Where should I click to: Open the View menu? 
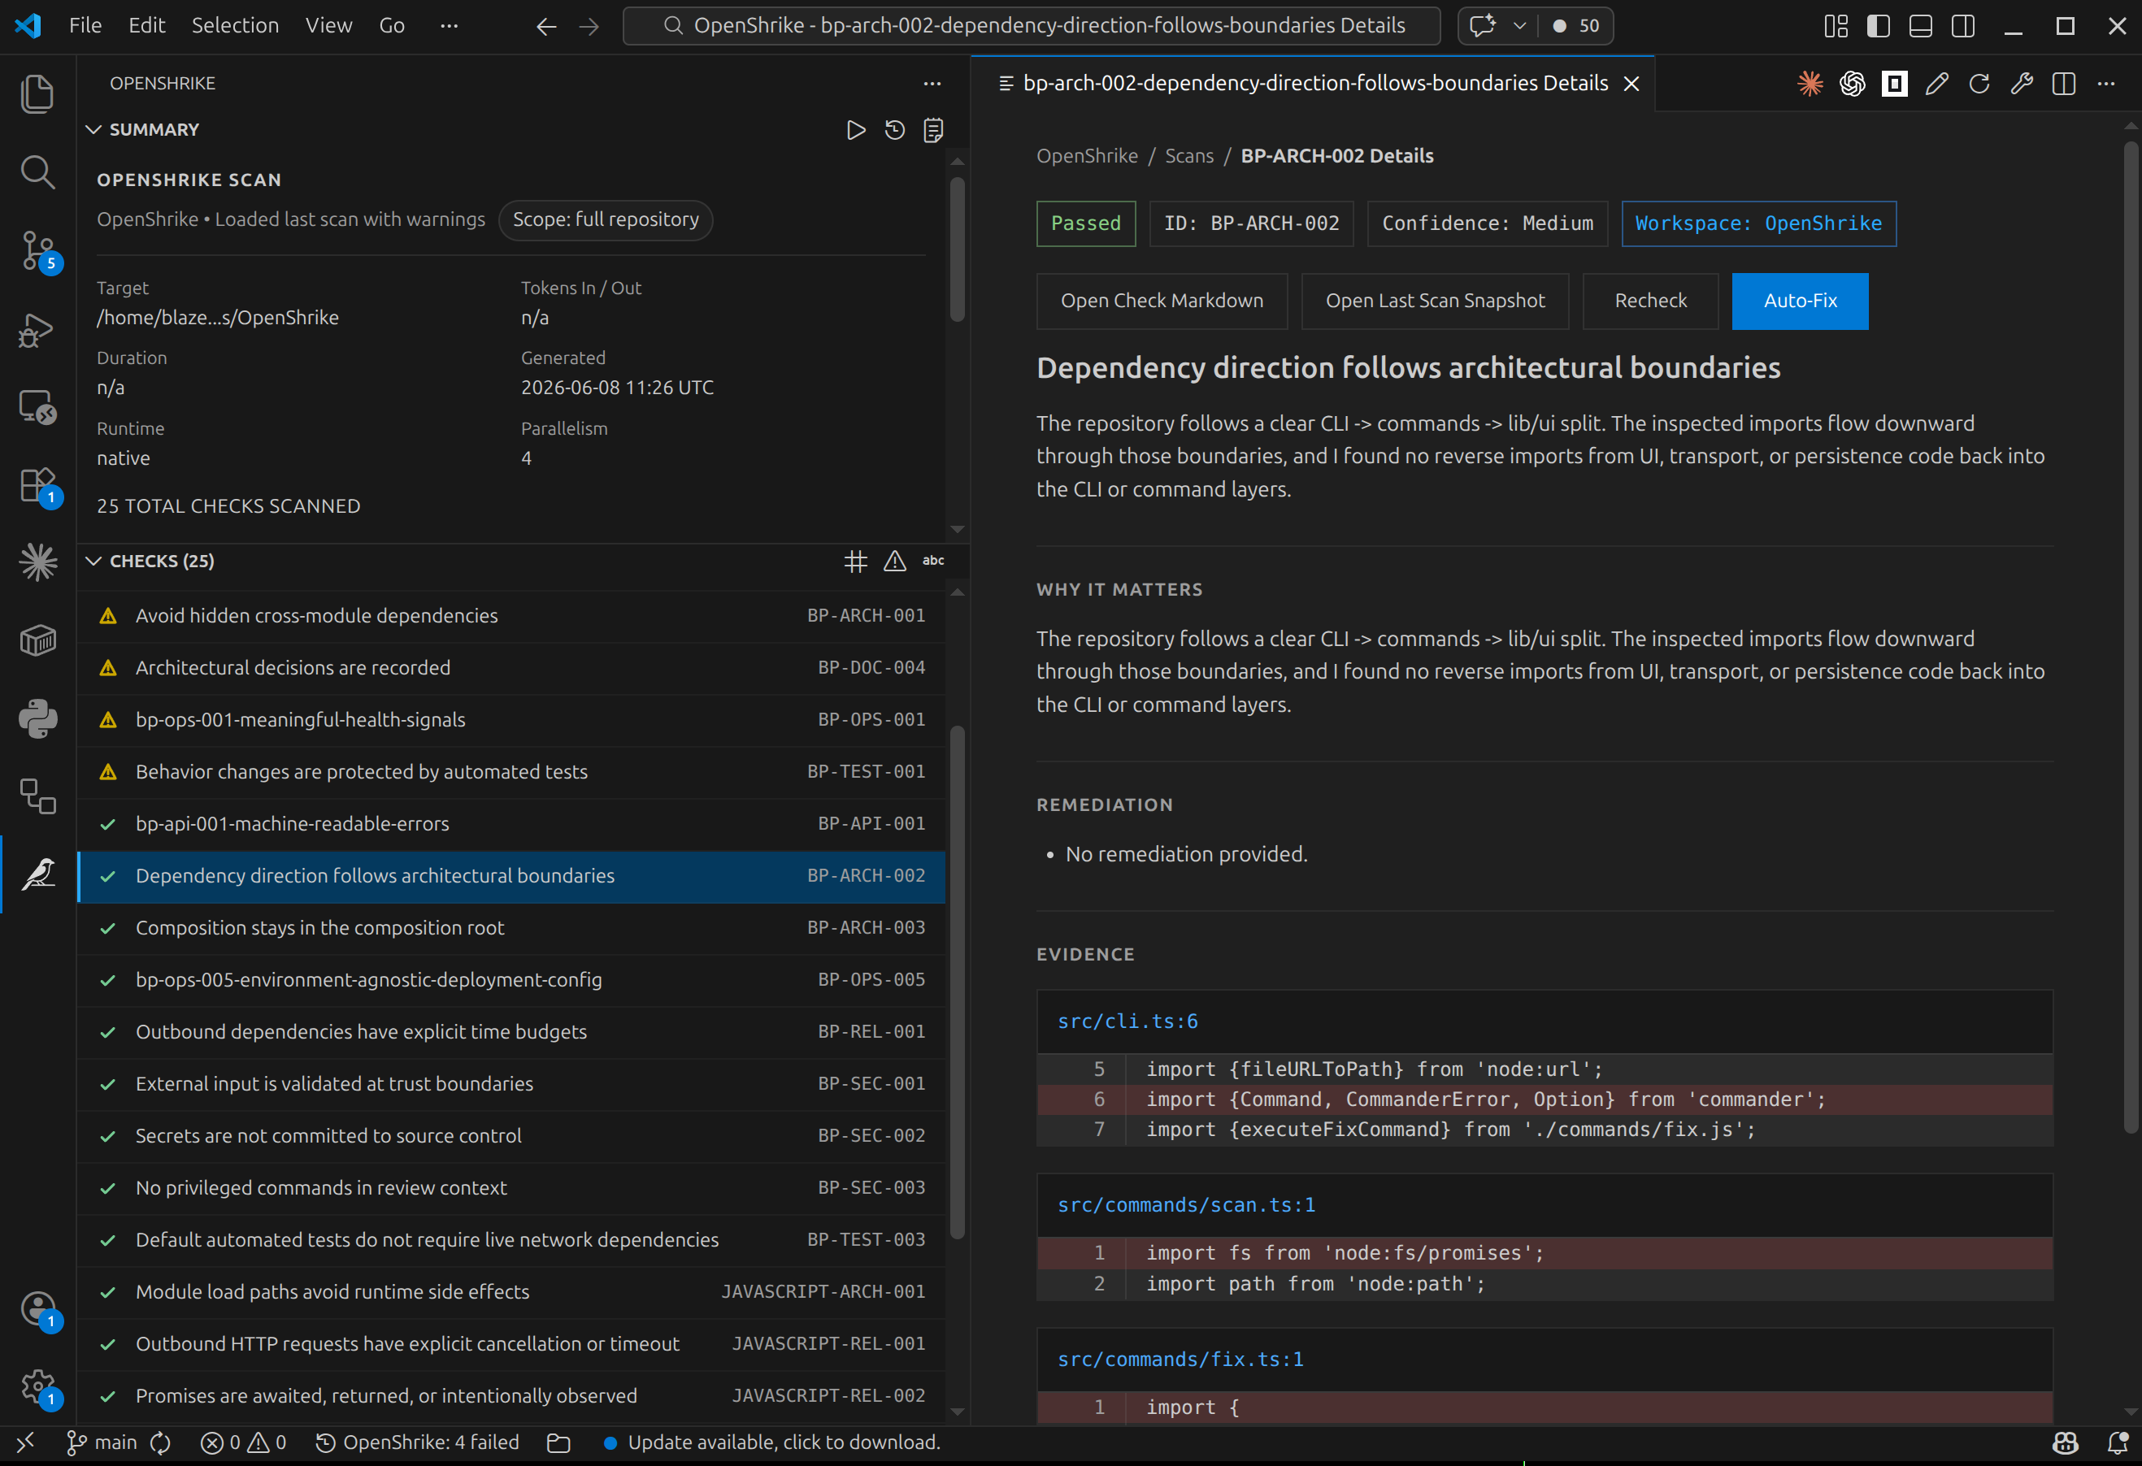coord(328,26)
